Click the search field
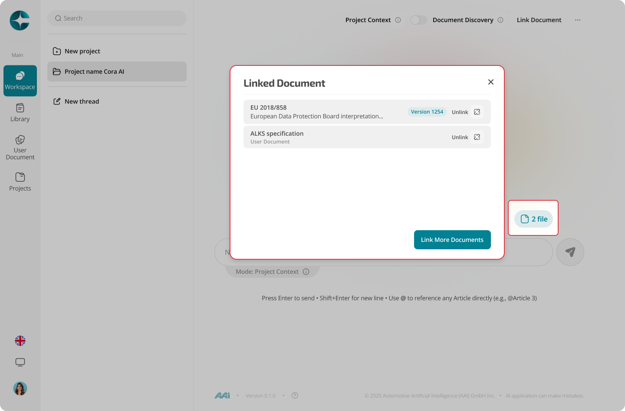The height and width of the screenshot is (411, 625). (117, 18)
